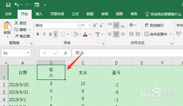
Task: Open the 字体 dialog launcher
Action: pyautogui.click(x=103, y=44)
